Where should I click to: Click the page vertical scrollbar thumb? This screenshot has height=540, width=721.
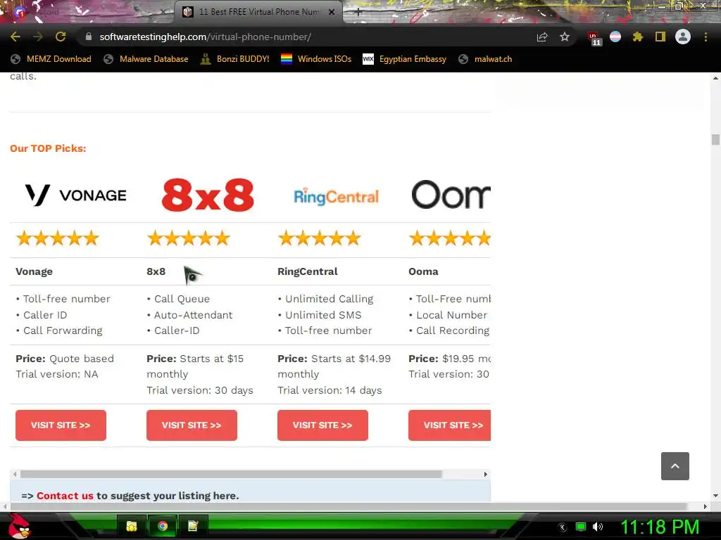click(x=715, y=139)
